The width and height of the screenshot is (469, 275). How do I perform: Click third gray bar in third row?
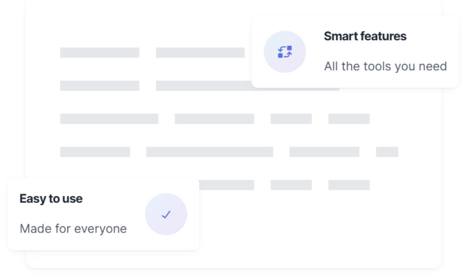pyautogui.click(x=291, y=119)
